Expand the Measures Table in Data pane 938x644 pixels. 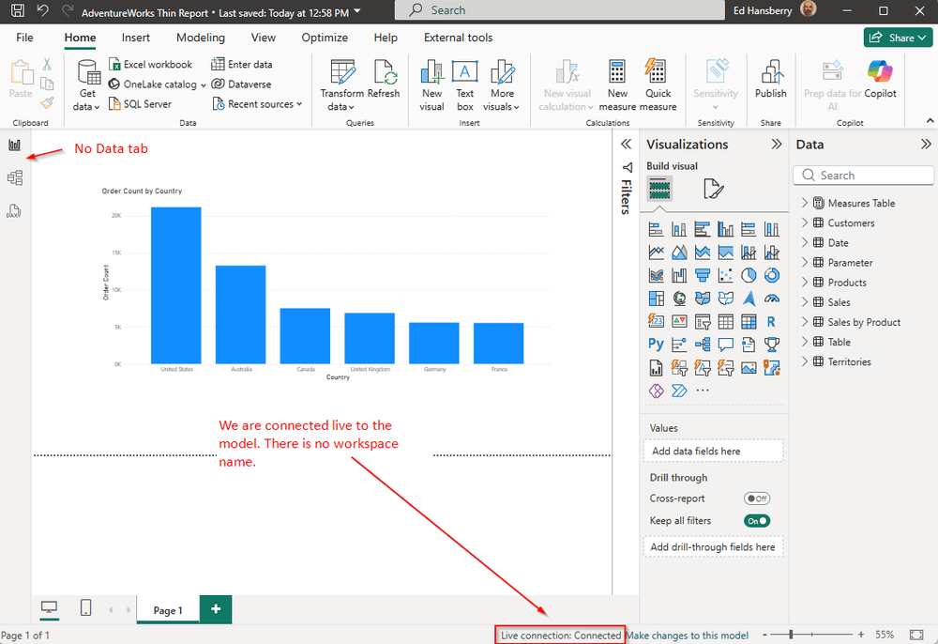coord(805,203)
